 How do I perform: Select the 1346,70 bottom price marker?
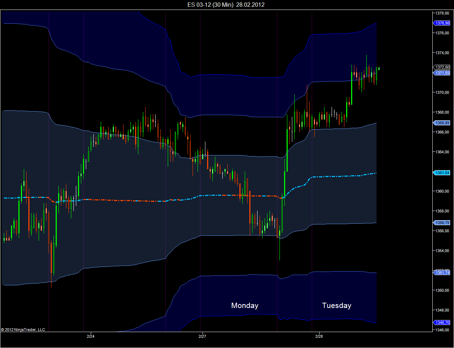point(442,323)
